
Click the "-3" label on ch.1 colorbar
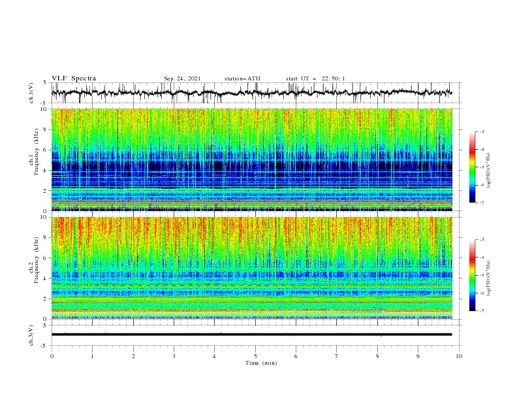[x=481, y=131]
